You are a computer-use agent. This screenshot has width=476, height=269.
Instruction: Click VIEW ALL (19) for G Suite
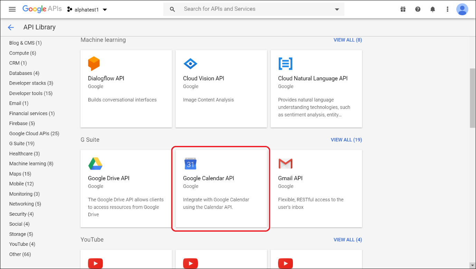(x=346, y=140)
